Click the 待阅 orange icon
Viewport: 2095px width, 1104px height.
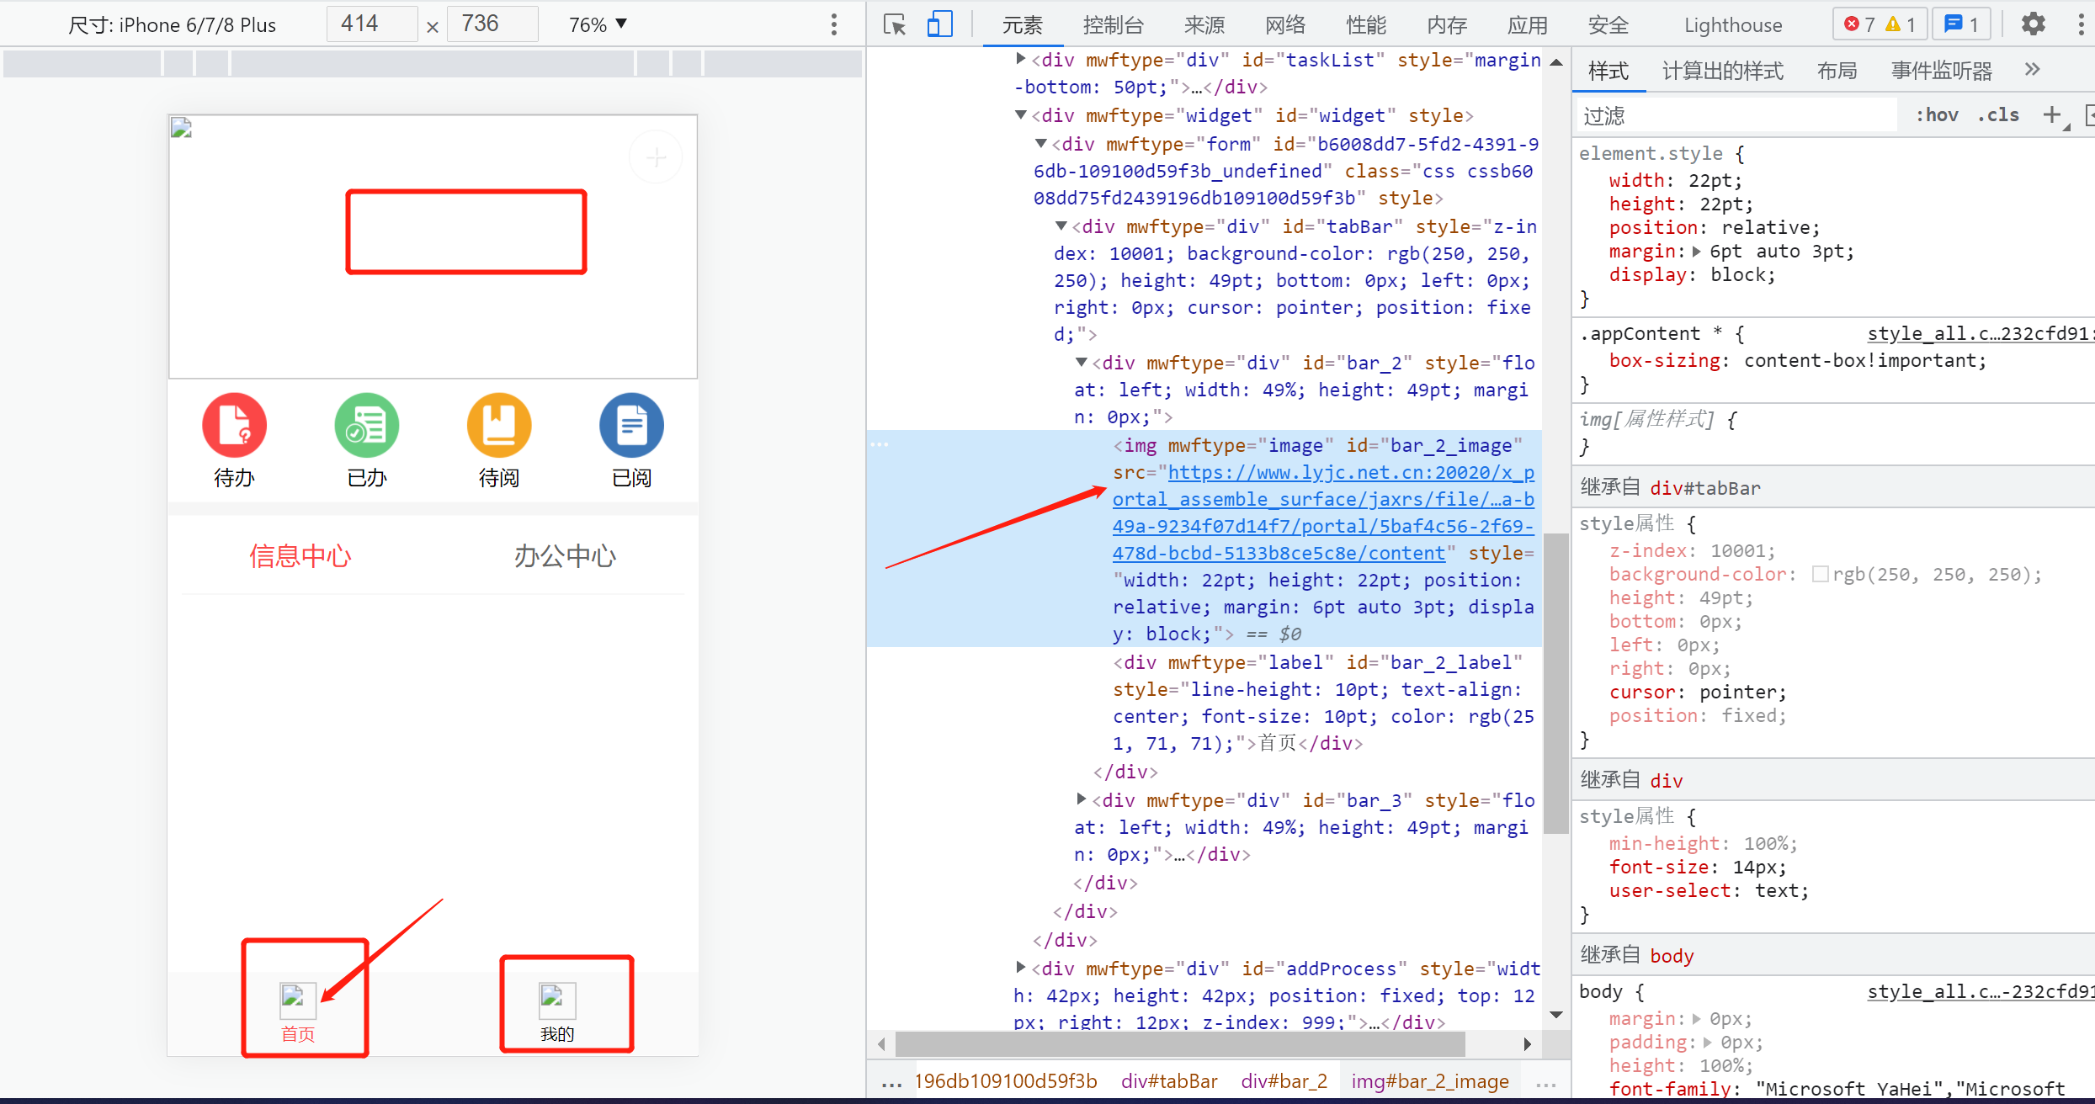(499, 425)
